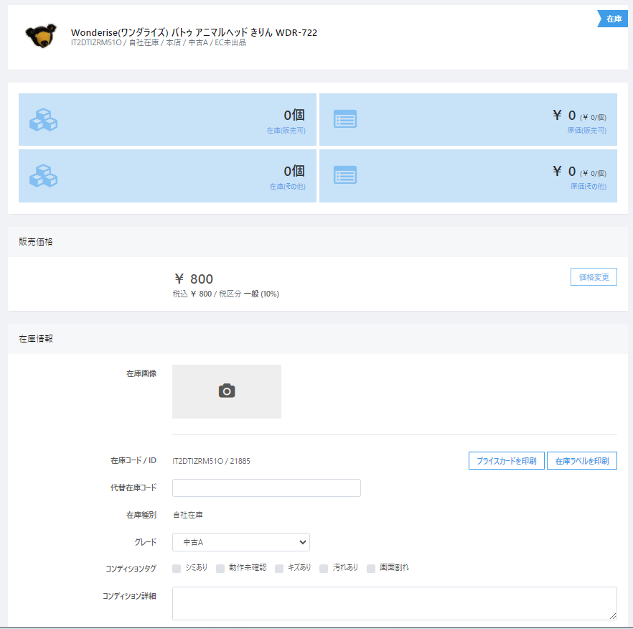This screenshot has height=629, width=633.
Task: Click the 税込 ¥ 800 tax line
Action: 226,294
